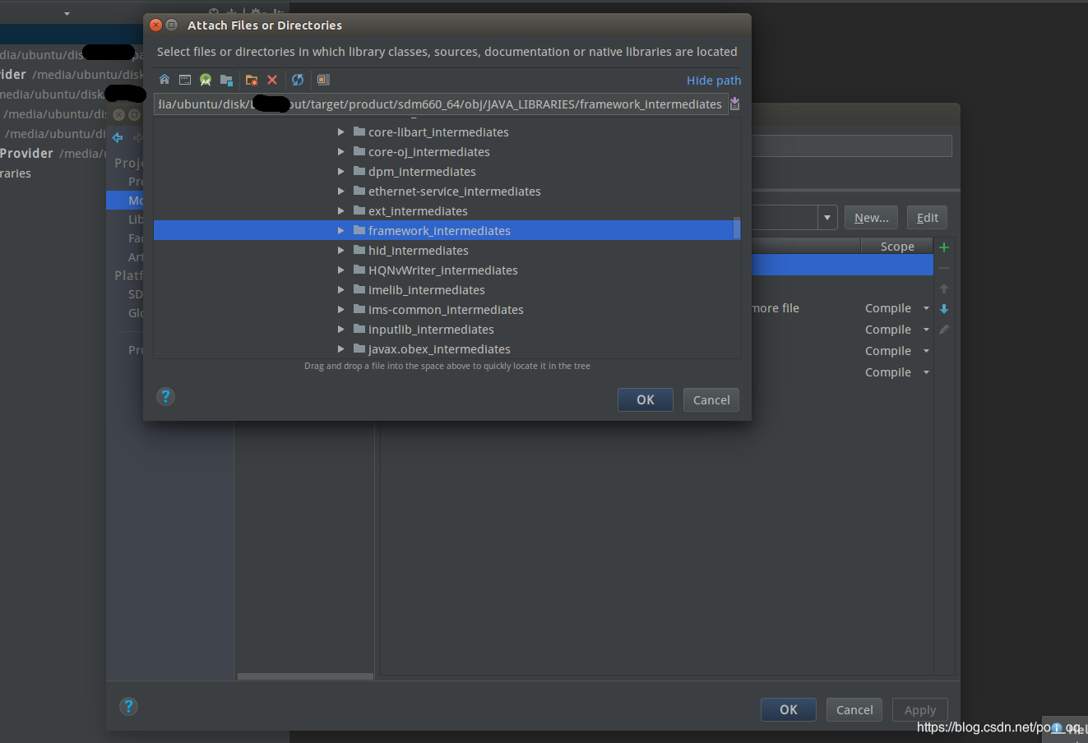Open Compile scope dropdown on 'more file' row
Screen dimensions: 1088x743
click(x=926, y=308)
